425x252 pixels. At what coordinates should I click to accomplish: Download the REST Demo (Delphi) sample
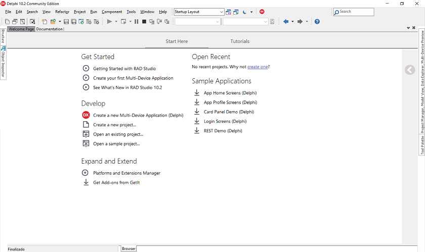tap(223, 131)
